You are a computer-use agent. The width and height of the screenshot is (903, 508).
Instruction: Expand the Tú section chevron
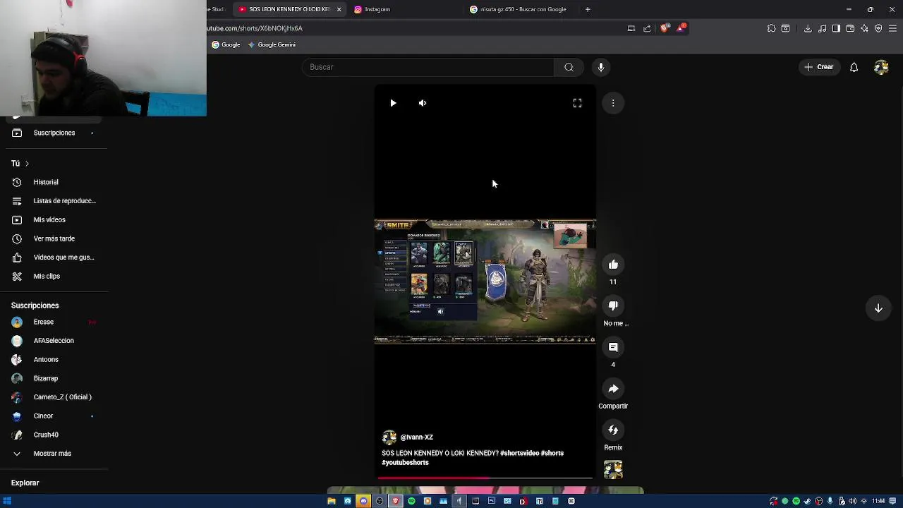tap(27, 164)
